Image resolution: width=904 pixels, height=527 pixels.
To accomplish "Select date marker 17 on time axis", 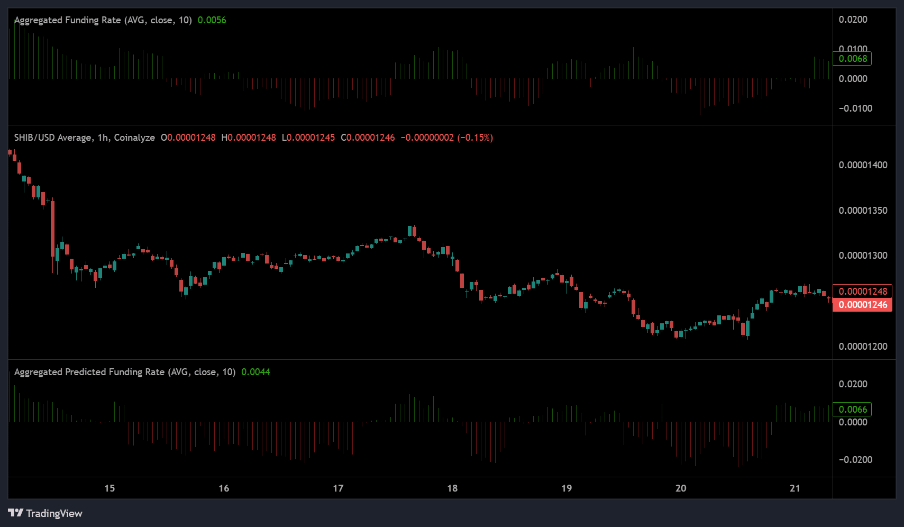I will 338,488.
